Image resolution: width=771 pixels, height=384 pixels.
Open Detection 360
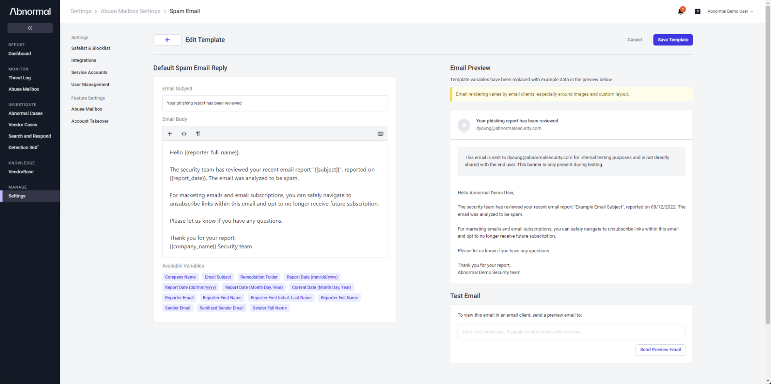[x=24, y=147]
